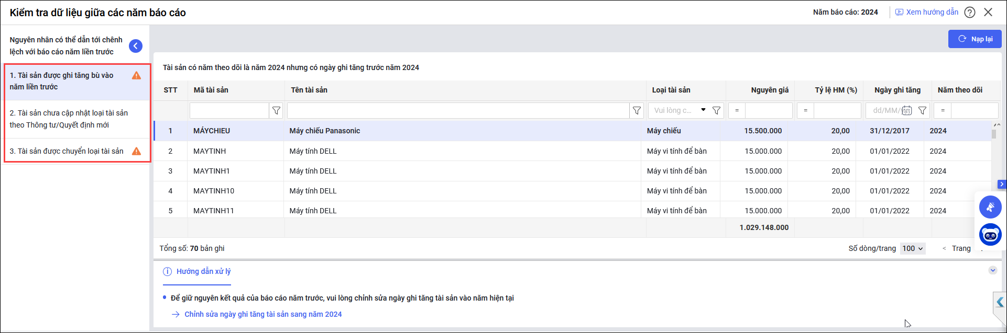The width and height of the screenshot is (1007, 333).
Task: Click the blue magic wand floating icon
Action: pos(990,207)
